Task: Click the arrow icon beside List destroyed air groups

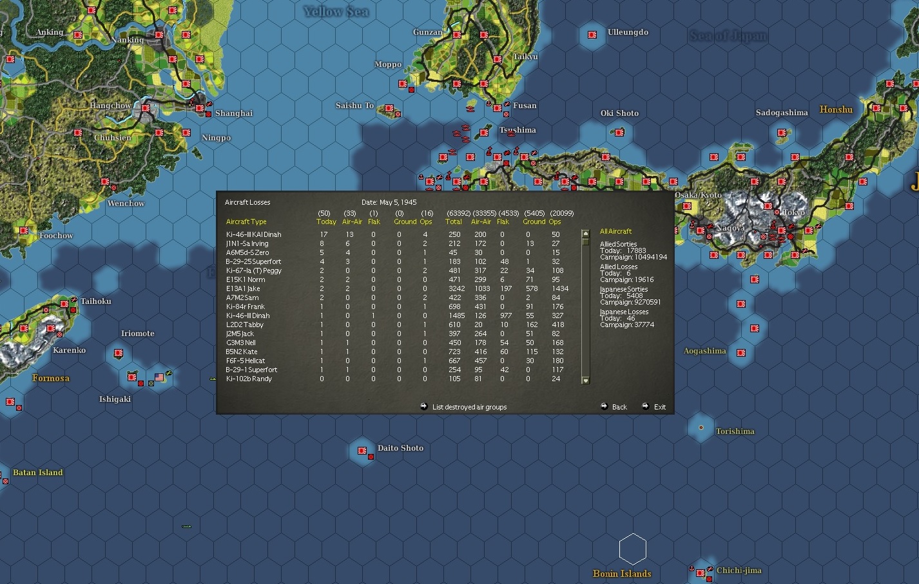Action: [424, 406]
